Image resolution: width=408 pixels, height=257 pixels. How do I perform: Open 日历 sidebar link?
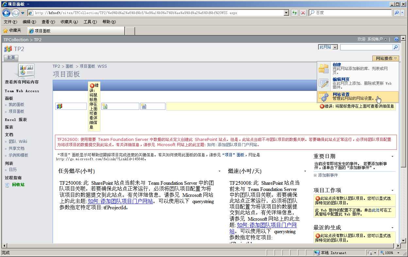point(13,170)
